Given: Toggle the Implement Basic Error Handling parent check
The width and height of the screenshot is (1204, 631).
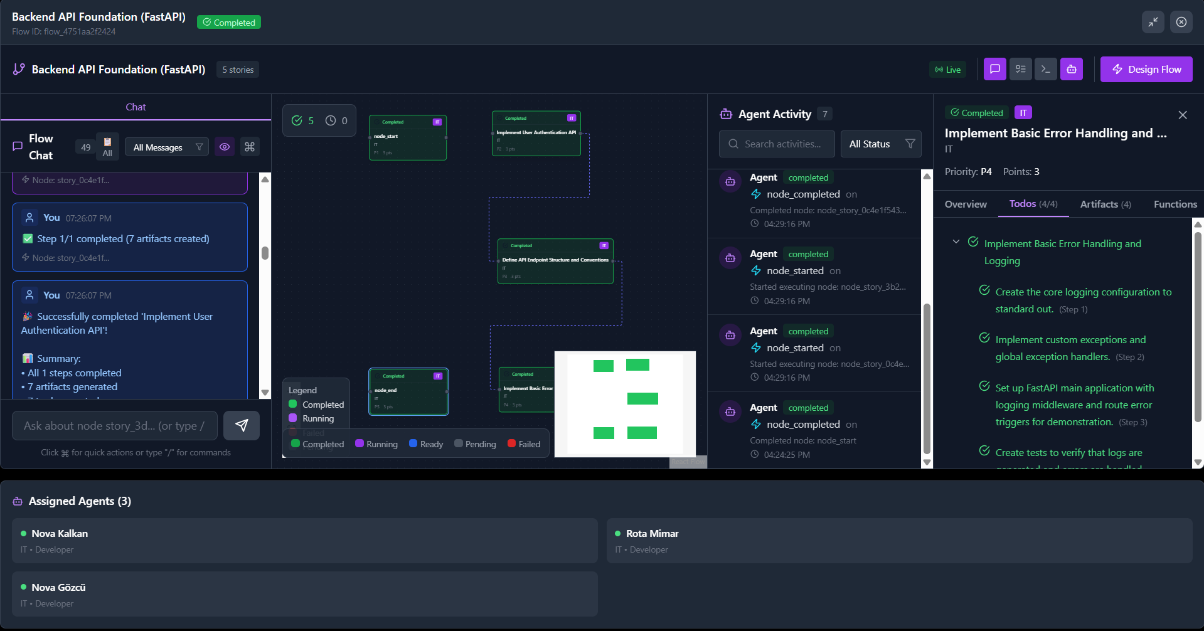Looking at the screenshot, I should pos(973,241).
